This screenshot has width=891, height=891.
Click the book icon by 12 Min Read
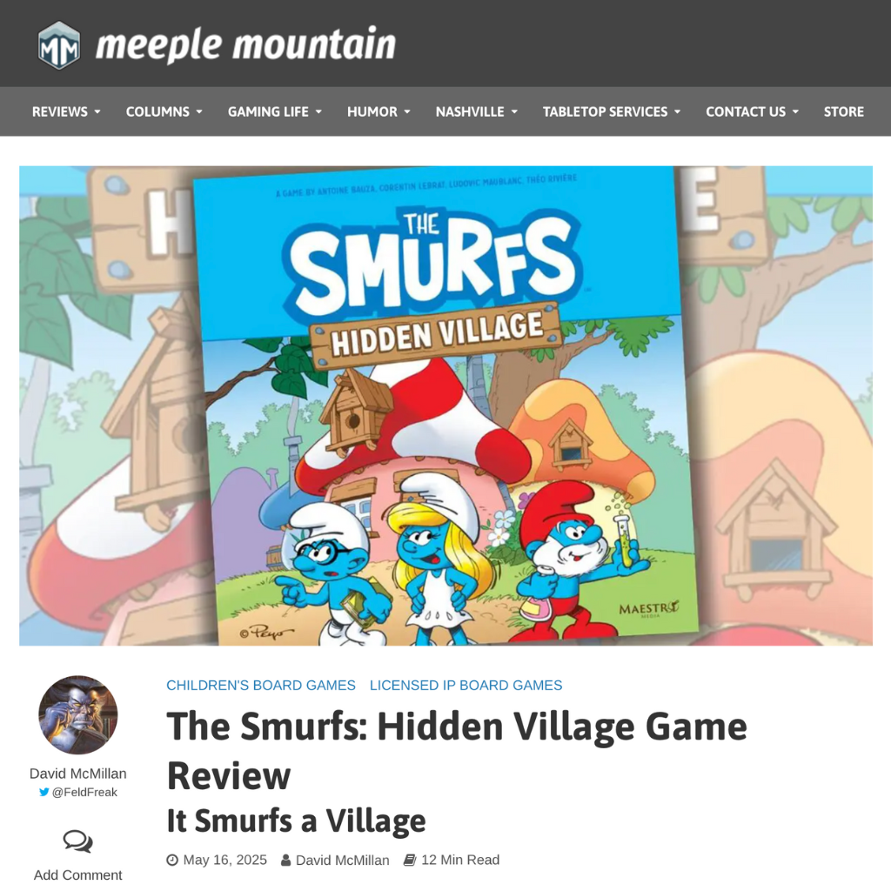tap(410, 861)
